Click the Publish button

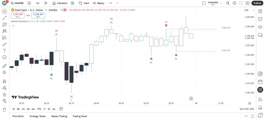[257, 3]
